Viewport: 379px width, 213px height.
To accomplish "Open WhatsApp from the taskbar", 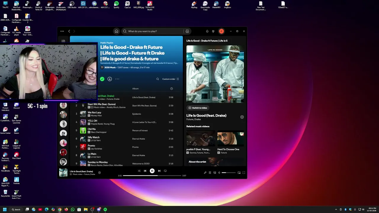I will 73,209.
